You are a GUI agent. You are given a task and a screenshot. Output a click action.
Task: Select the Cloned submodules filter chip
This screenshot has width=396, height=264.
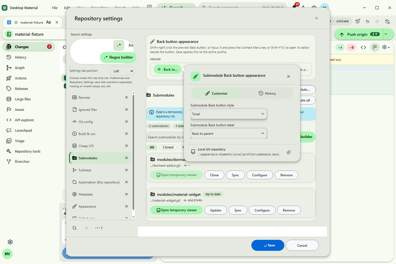pos(168,147)
